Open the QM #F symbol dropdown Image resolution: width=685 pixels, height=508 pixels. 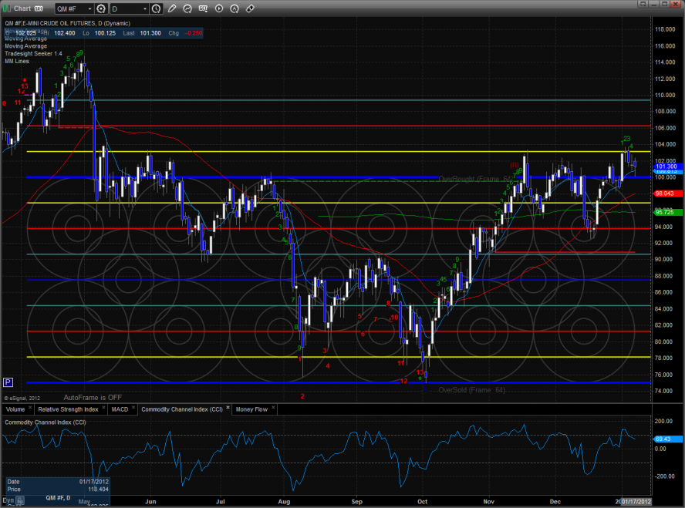click(74, 8)
